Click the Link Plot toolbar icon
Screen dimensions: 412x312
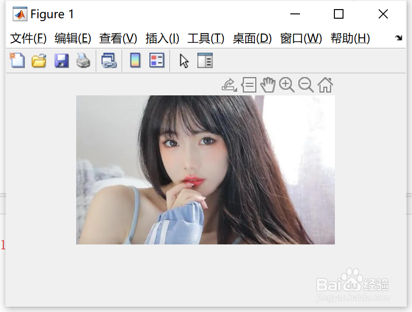click(109, 60)
